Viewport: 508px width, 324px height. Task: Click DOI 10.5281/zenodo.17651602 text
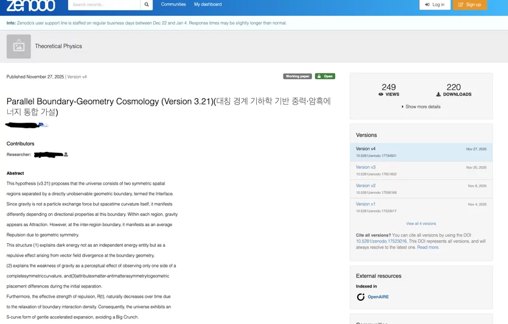coord(376,174)
